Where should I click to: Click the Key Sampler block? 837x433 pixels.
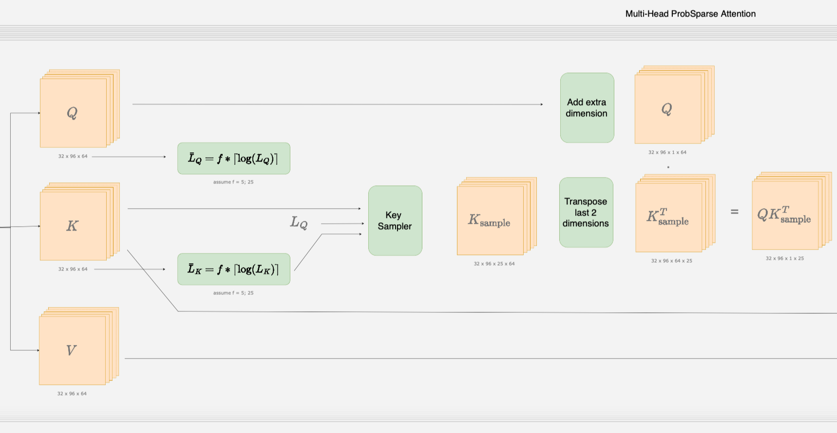[x=395, y=220]
